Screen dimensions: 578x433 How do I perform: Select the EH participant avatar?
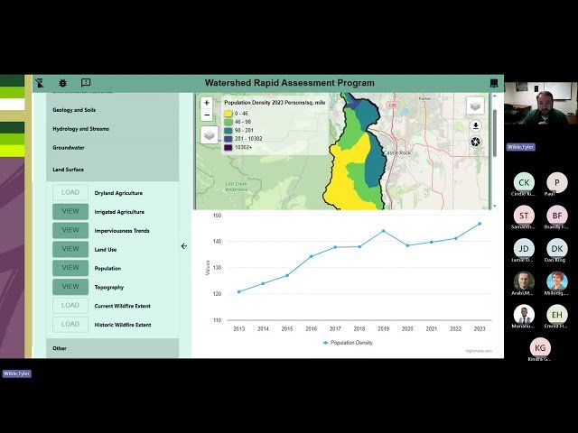coord(557,315)
